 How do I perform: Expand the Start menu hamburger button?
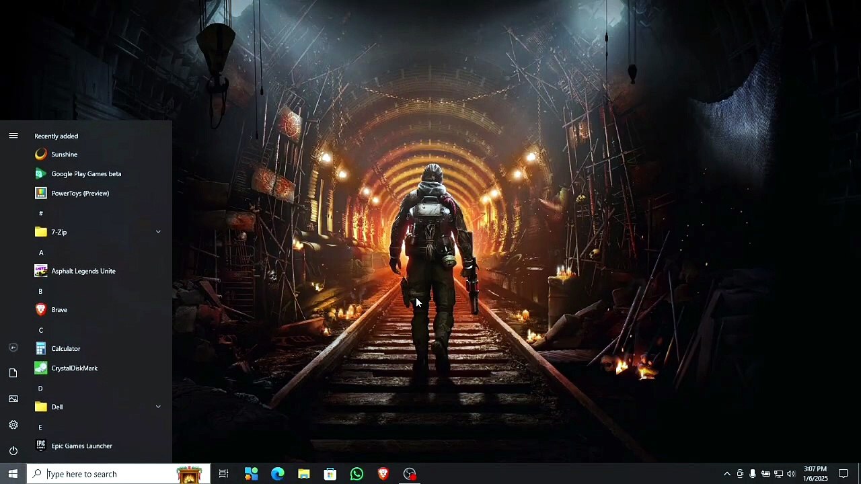click(x=13, y=136)
